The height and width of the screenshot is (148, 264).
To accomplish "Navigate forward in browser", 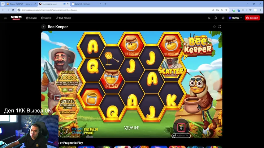I will pos(8,10).
